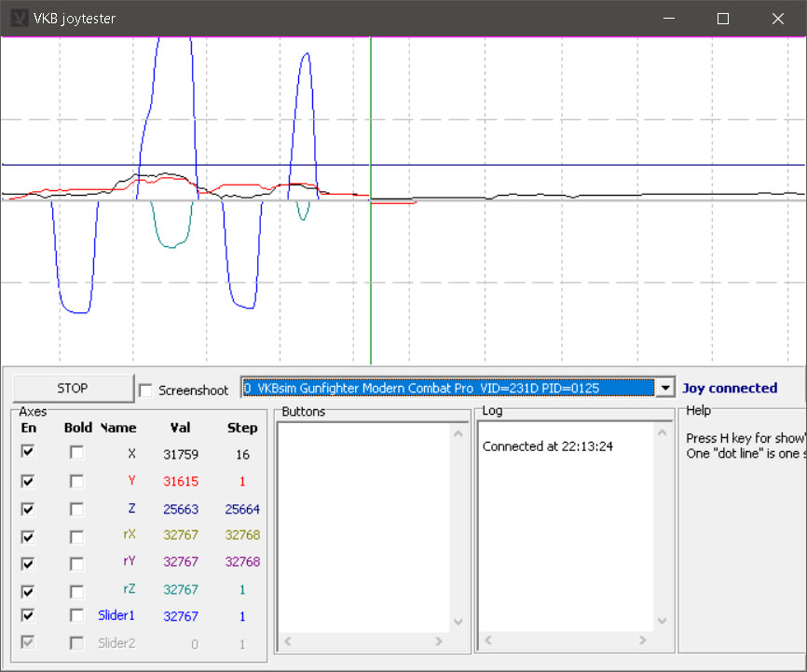
Task: Click the rX axis step value 32768
Action: 242,535
